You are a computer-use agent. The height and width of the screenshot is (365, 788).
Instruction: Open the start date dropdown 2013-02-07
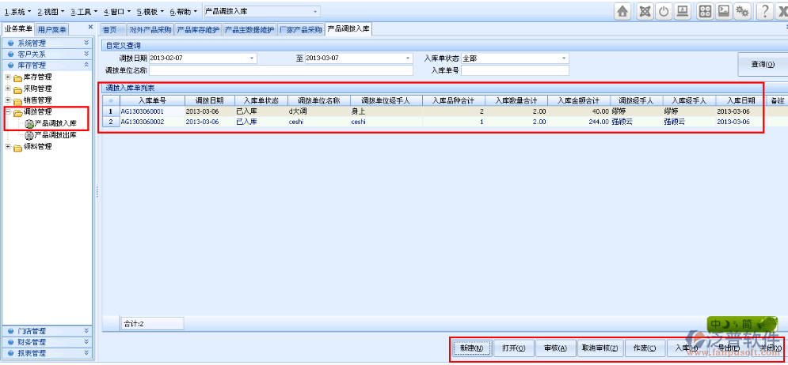pyautogui.click(x=253, y=58)
